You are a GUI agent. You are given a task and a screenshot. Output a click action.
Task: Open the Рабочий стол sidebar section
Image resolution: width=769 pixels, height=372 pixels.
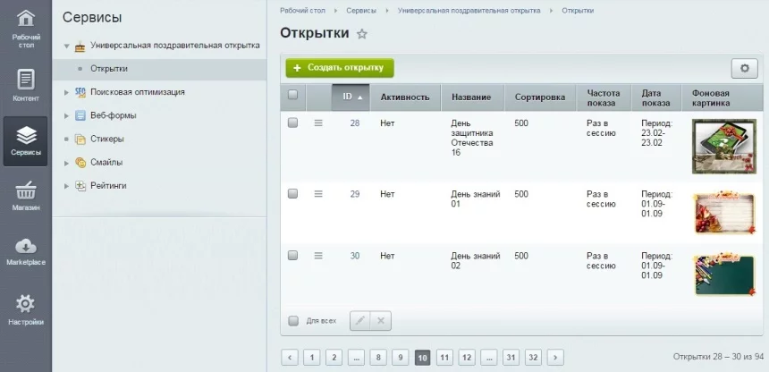(26, 29)
